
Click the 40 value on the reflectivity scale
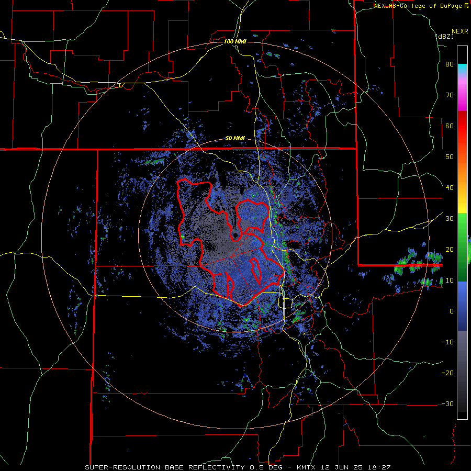point(450,188)
